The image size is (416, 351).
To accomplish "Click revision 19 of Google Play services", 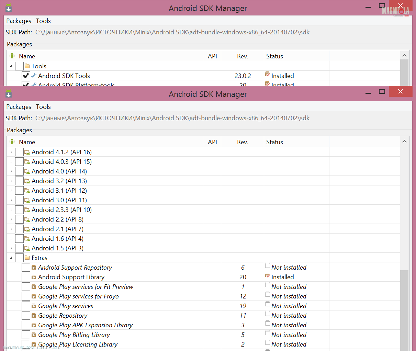I will pyautogui.click(x=243, y=306).
